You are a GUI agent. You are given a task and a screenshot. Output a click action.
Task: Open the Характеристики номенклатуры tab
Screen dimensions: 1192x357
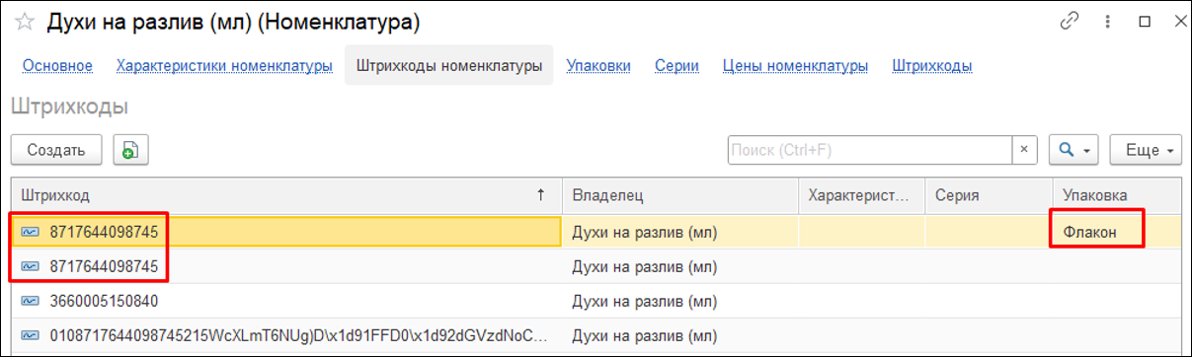coord(224,66)
